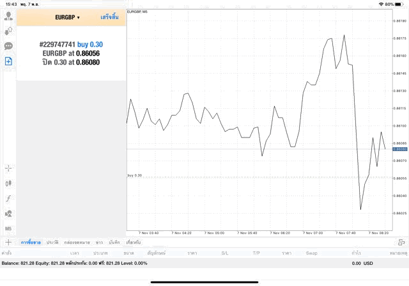
Task: Open the trade arrows icon in sidebar
Action: [x=8, y=31]
